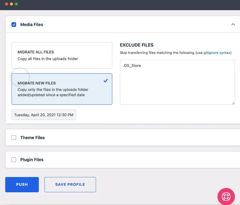Open the date picker showing Tuesday, April 20, 2021
Viewport: 240px width, 205px height.
click(x=44, y=115)
